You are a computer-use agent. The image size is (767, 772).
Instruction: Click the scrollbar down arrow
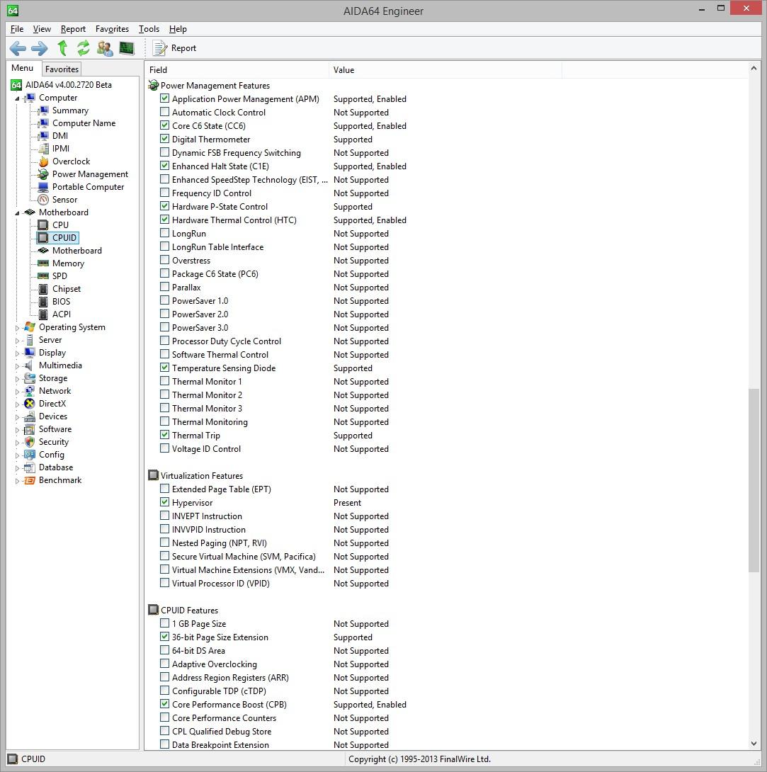coord(754,744)
